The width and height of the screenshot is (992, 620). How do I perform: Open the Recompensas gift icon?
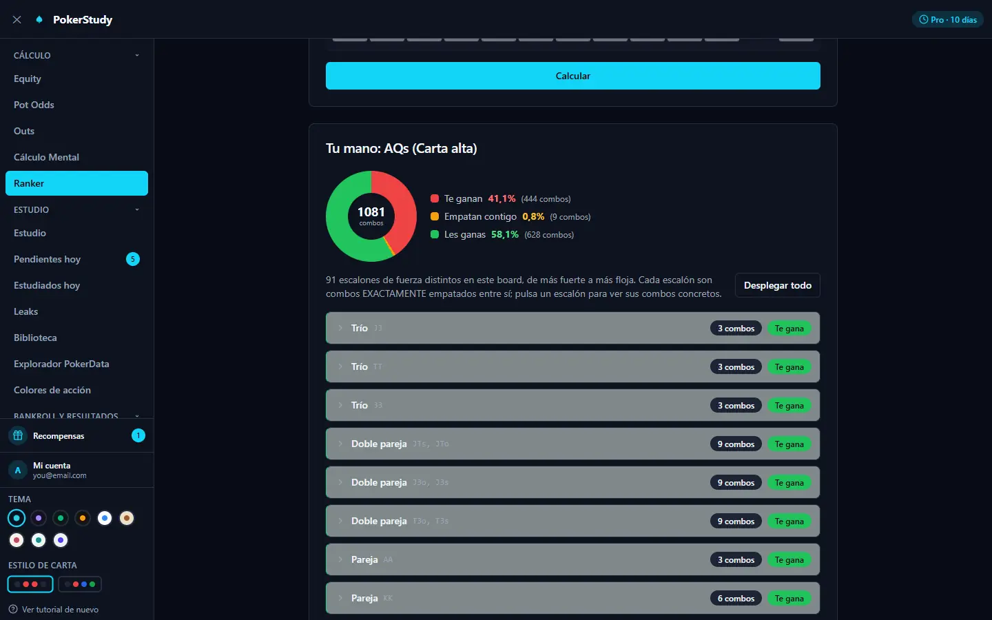tap(18, 435)
